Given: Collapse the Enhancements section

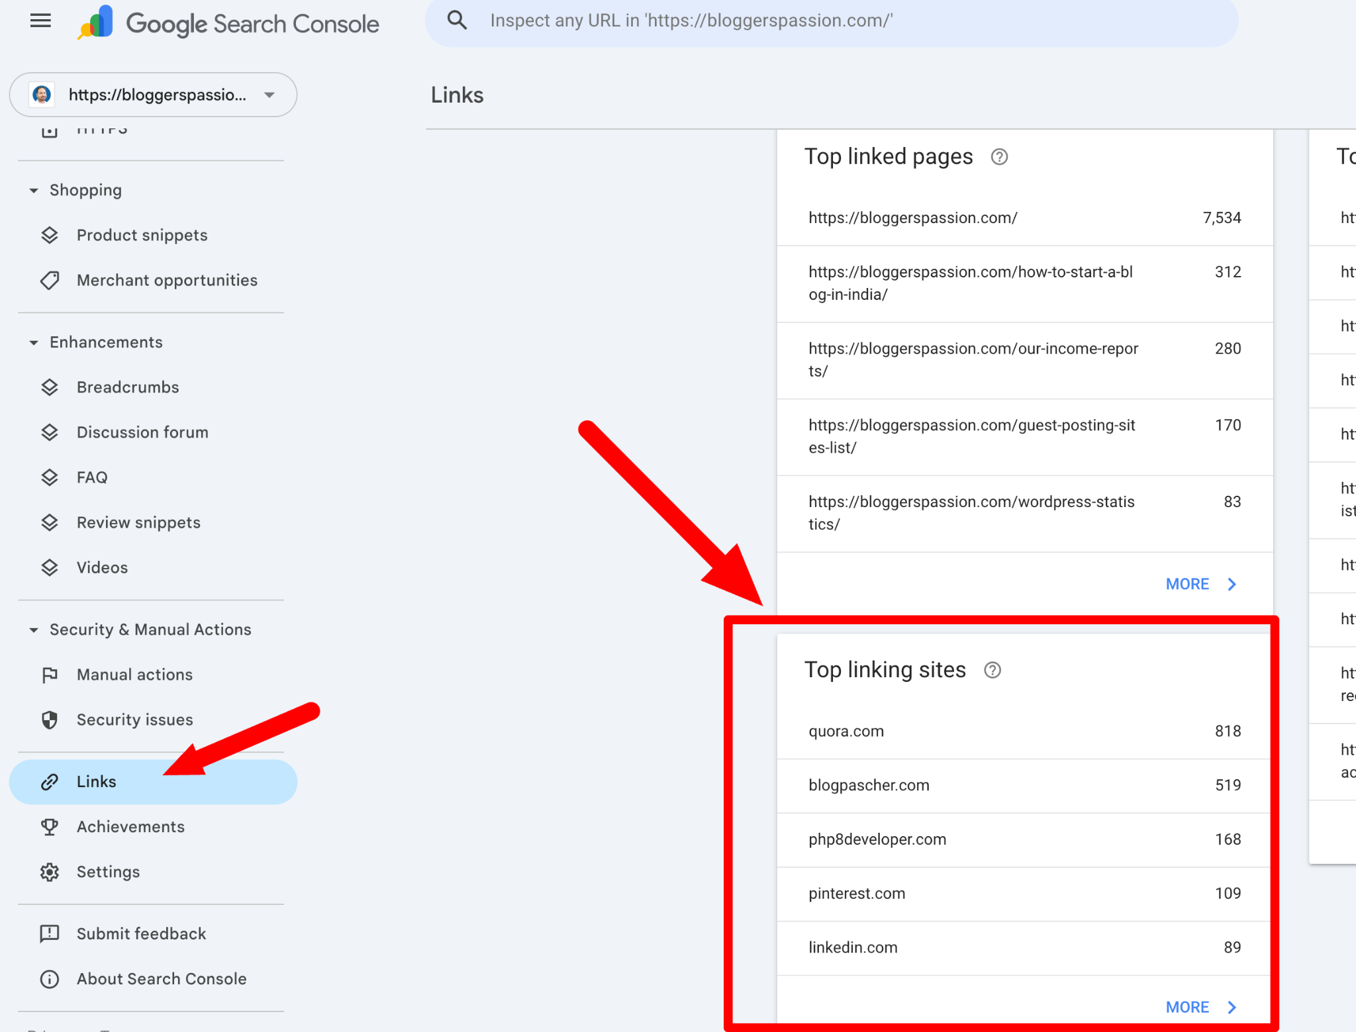Looking at the screenshot, I should click(35, 342).
